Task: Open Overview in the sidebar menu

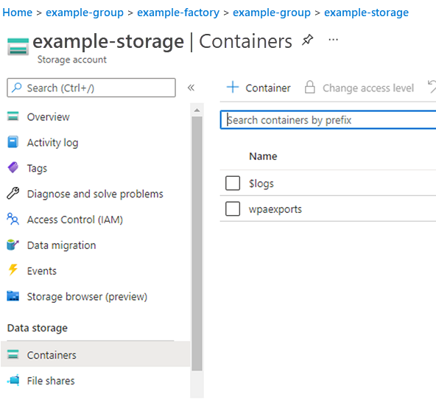Action: click(x=48, y=117)
